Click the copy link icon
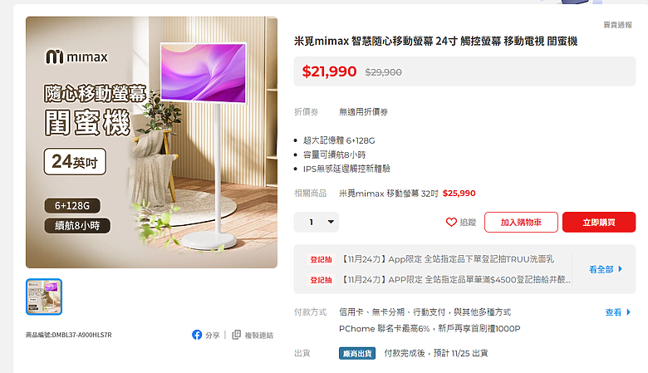 (x=237, y=335)
